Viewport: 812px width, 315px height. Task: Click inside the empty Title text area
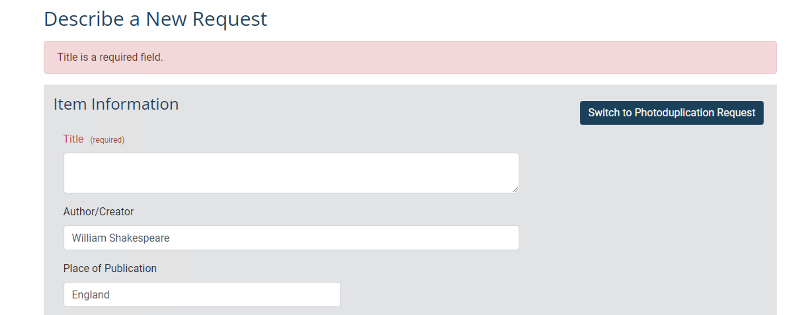pyautogui.click(x=291, y=173)
